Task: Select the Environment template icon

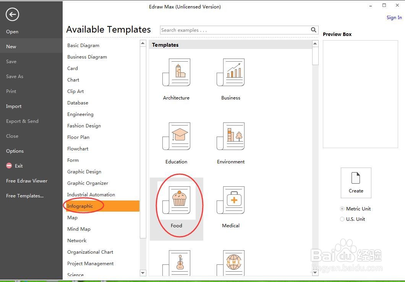Action: coord(231,136)
